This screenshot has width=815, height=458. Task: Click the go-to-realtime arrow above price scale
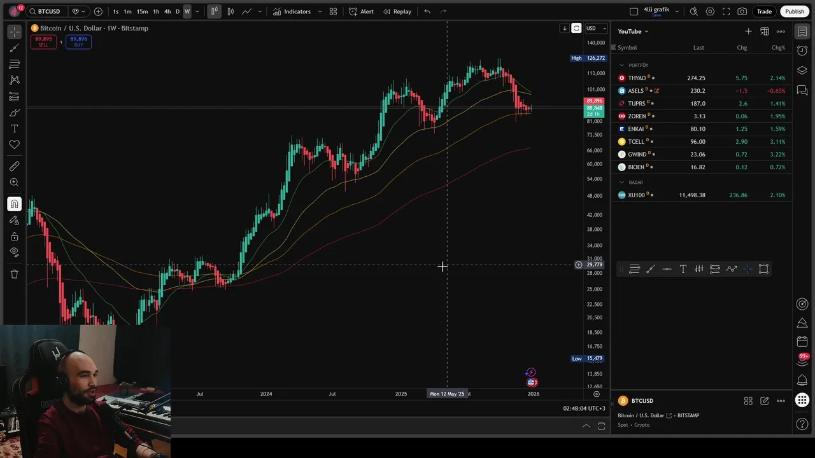[x=564, y=28]
